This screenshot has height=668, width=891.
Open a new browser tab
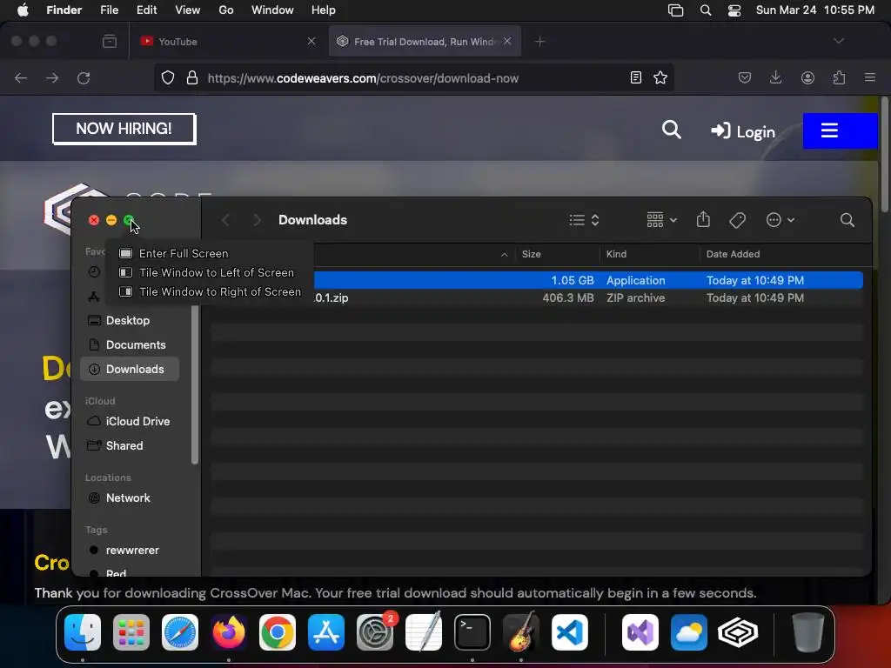point(539,42)
